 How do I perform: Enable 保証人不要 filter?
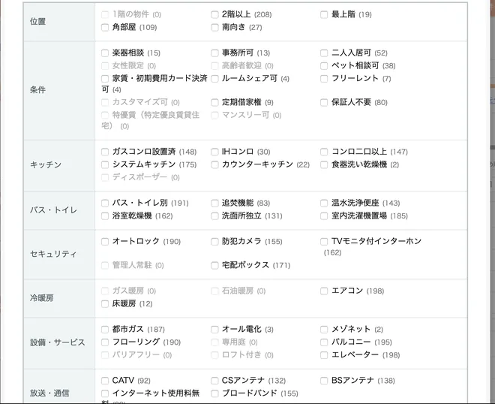tap(324, 102)
